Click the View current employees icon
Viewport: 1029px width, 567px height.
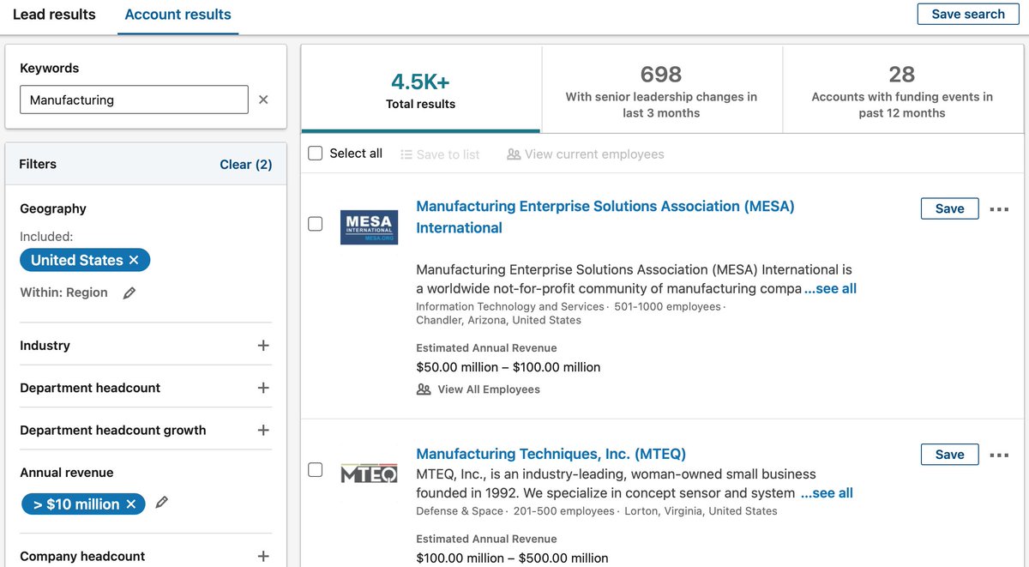pyautogui.click(x=514, y=154)
